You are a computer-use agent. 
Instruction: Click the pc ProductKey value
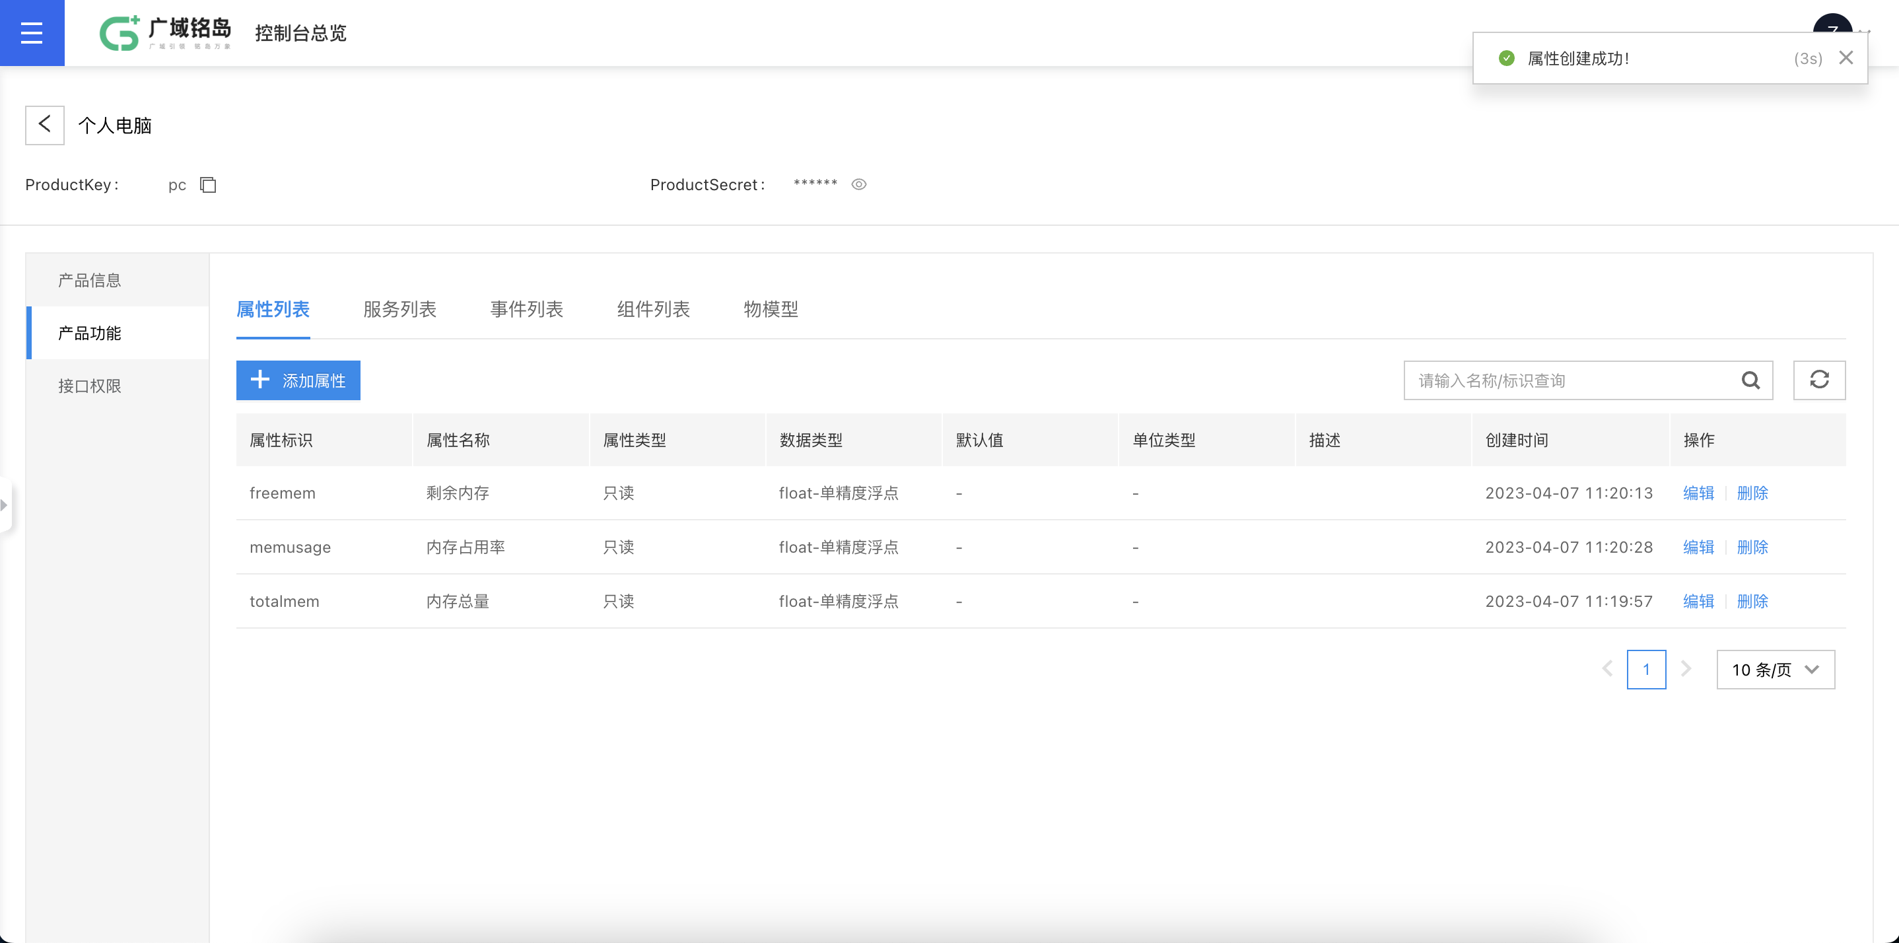click(x=177, y=185)
